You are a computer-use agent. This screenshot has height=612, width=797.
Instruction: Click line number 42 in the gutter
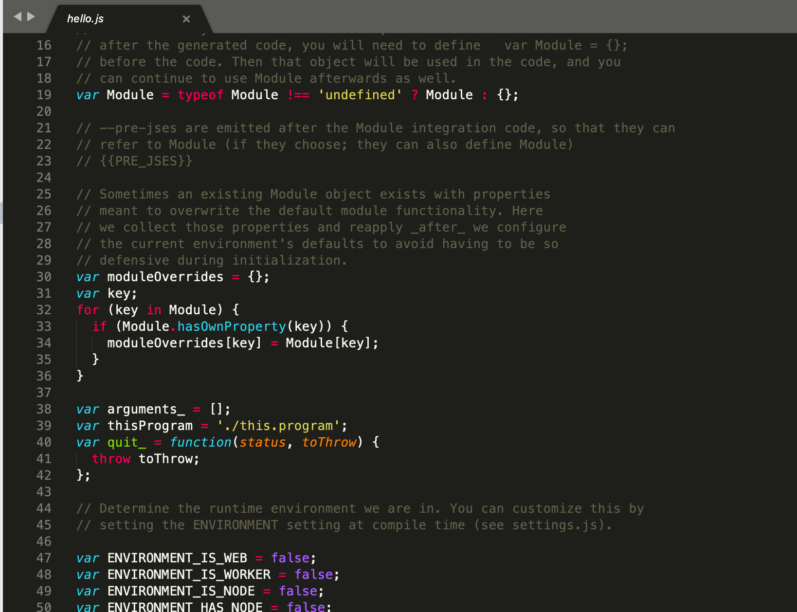point(43,475)
